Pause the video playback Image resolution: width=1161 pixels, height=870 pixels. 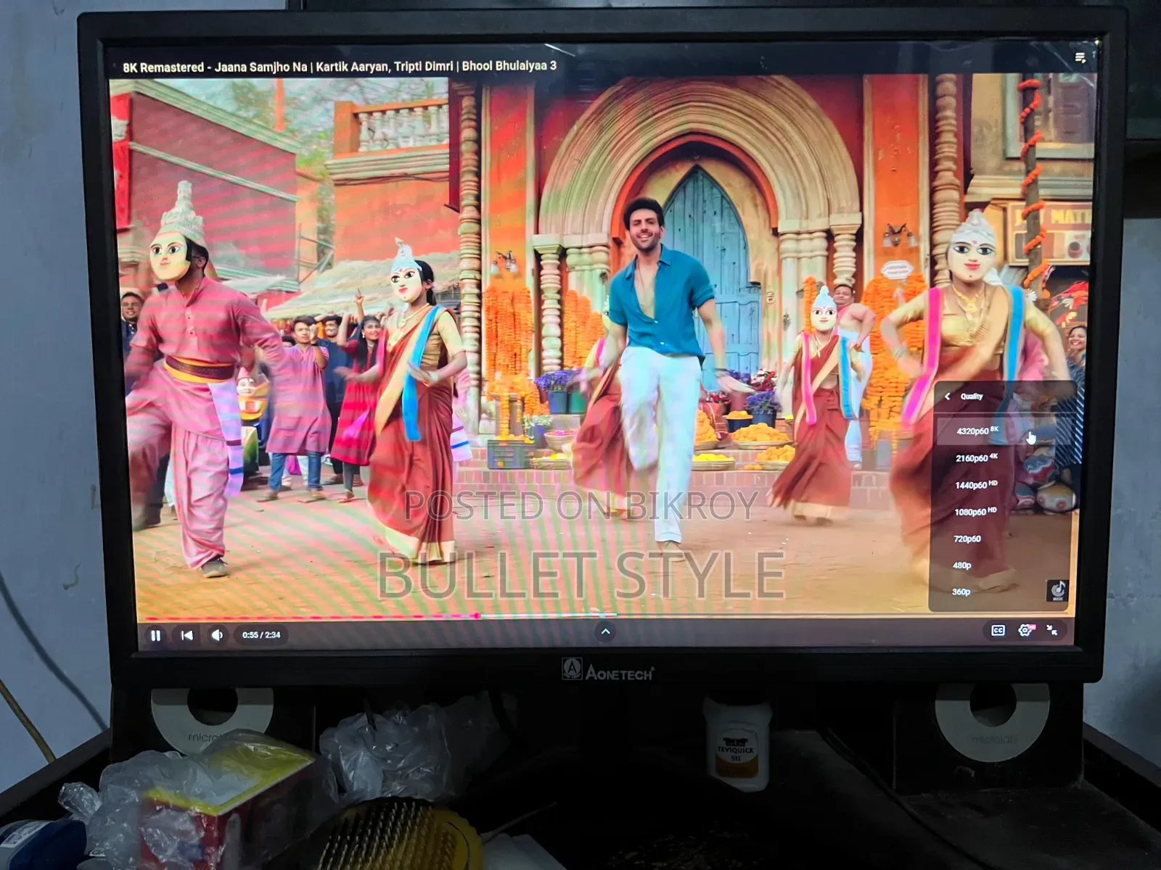[155, 635]
